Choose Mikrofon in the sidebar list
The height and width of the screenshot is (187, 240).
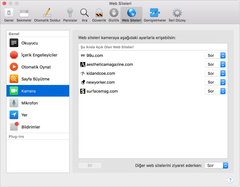[x=38, y=103]
